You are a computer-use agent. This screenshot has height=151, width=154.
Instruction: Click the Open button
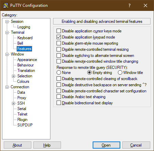pyautogui.click(x=106, y=145)
